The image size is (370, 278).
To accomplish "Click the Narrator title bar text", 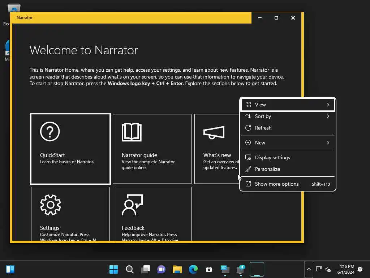I will 25,18.
